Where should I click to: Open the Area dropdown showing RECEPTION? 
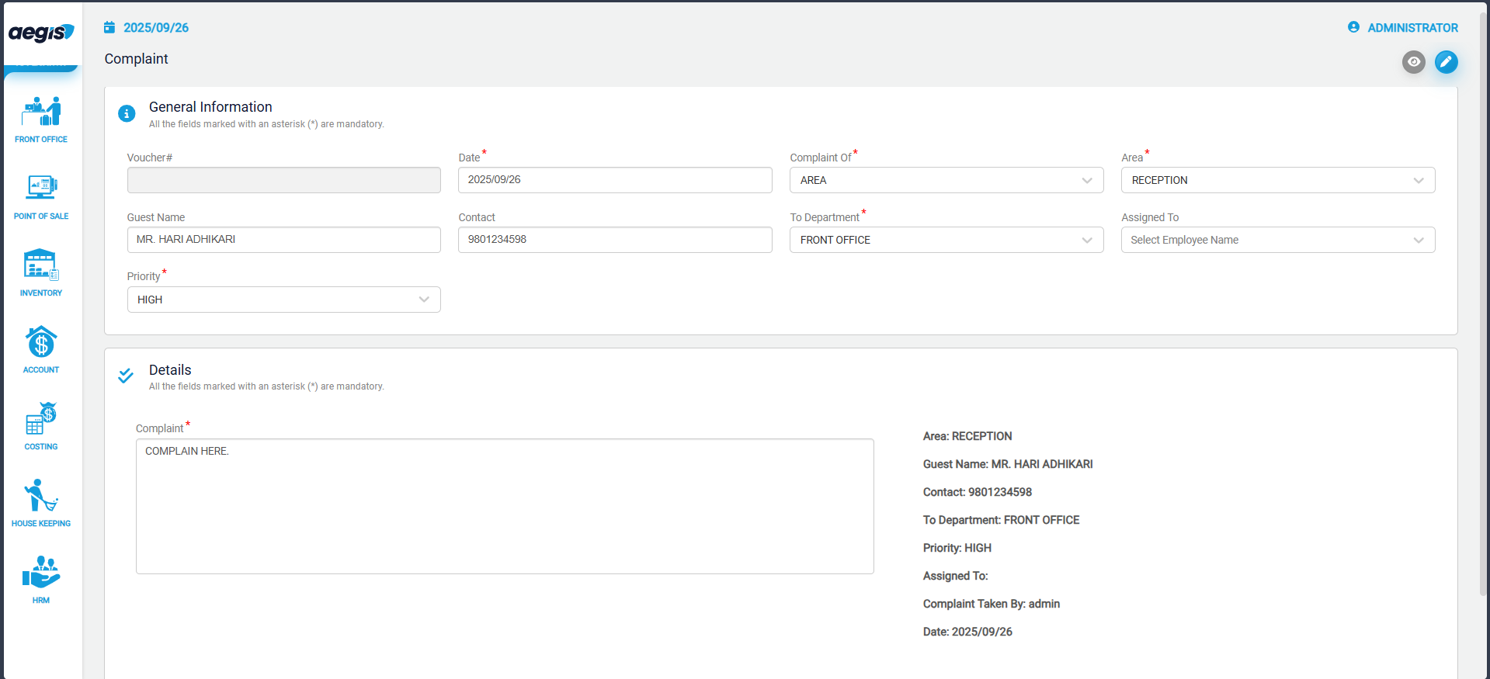point(1277,180)
